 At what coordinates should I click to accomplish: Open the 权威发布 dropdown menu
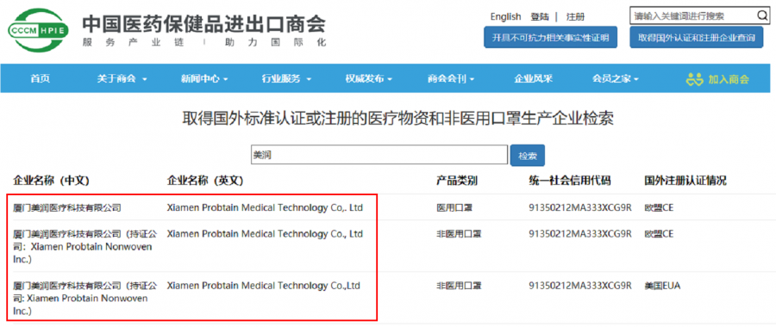tap(368, 79)
